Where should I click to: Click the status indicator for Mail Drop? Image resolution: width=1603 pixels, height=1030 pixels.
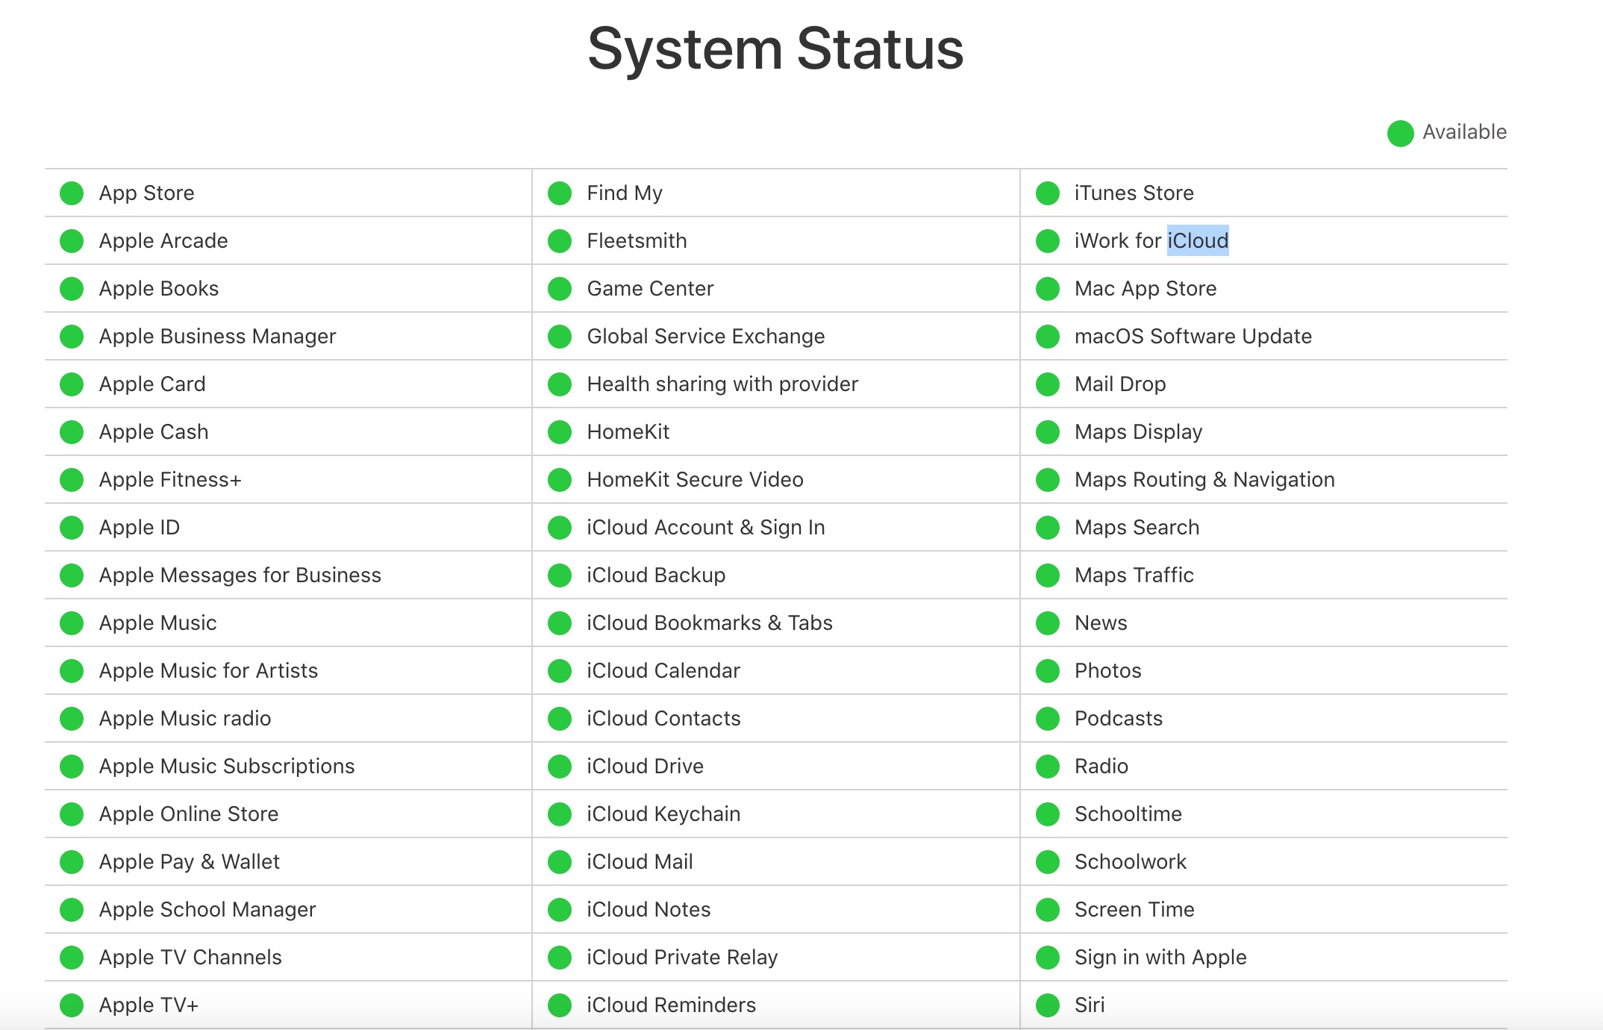pos(1048,384)
